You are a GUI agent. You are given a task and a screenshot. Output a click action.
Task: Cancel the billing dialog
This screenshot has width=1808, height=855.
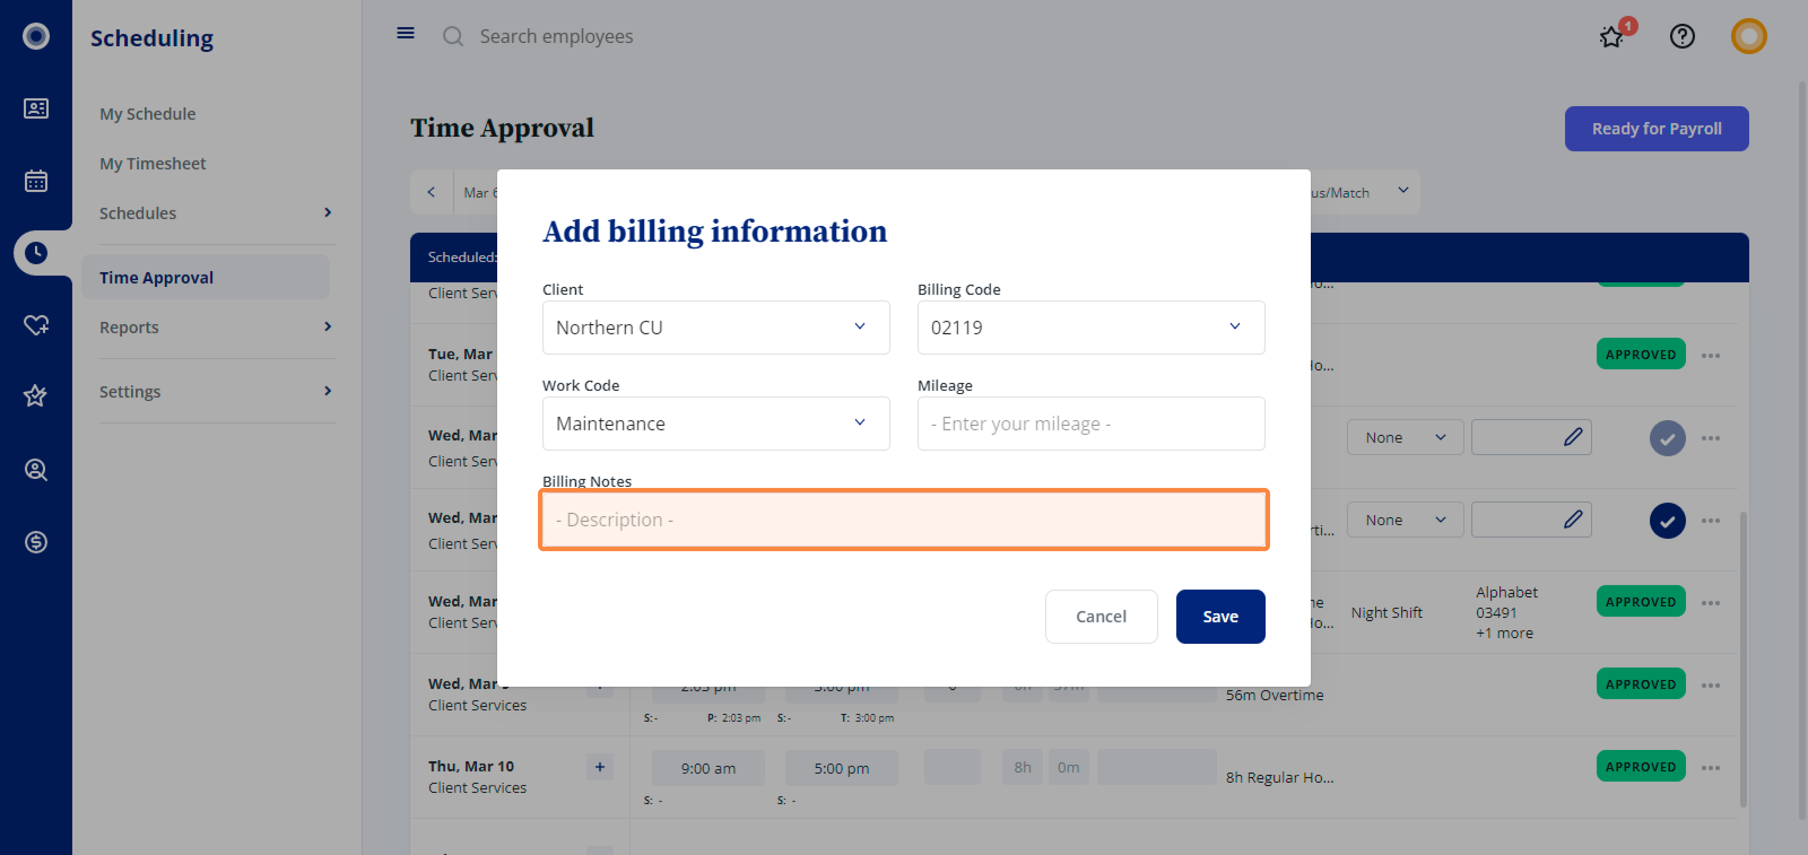click(1101, 616)
